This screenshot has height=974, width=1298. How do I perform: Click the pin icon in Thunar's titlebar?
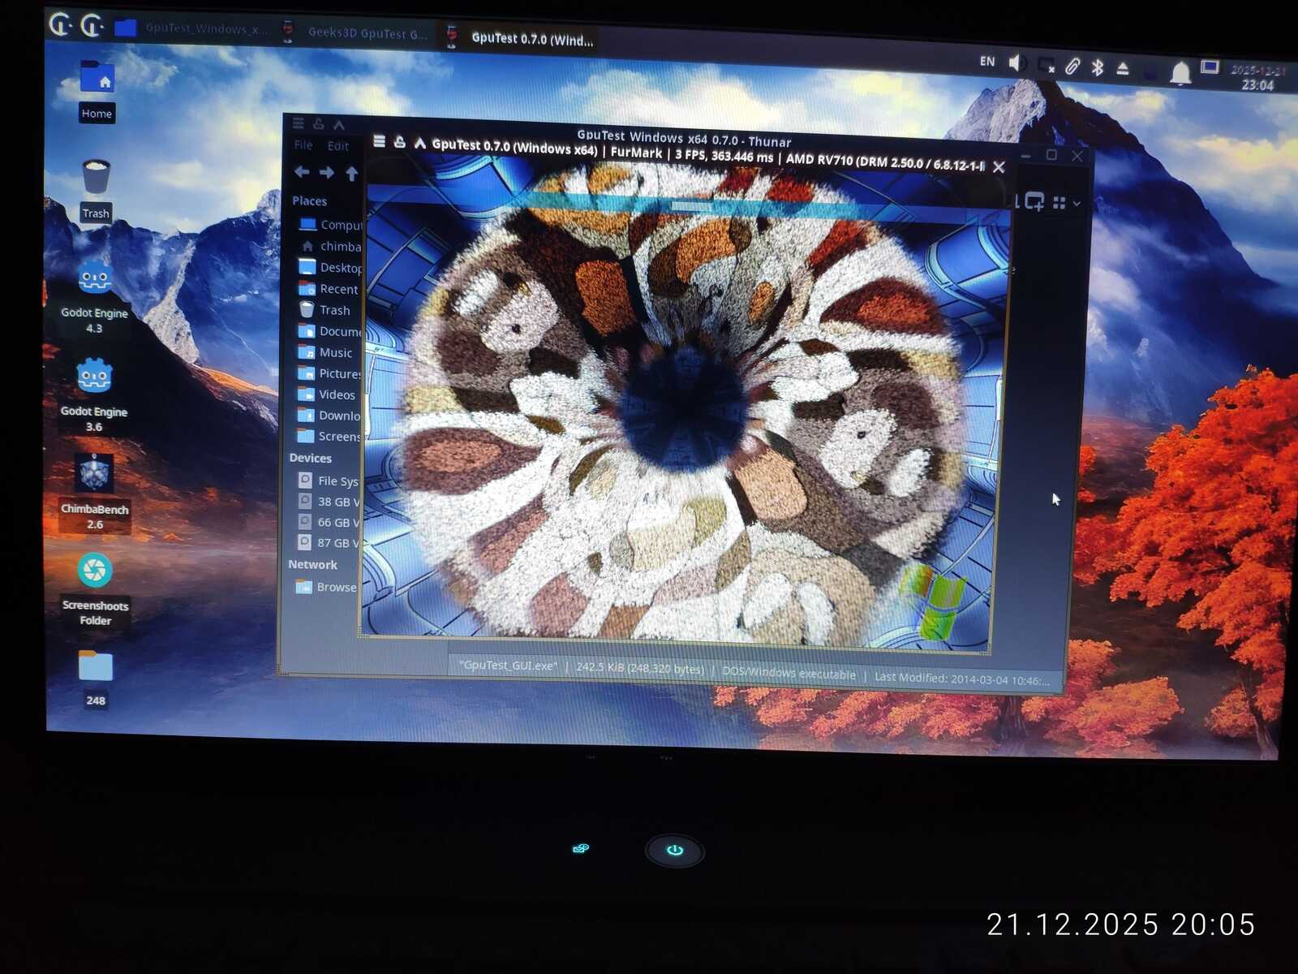point(319,124)
